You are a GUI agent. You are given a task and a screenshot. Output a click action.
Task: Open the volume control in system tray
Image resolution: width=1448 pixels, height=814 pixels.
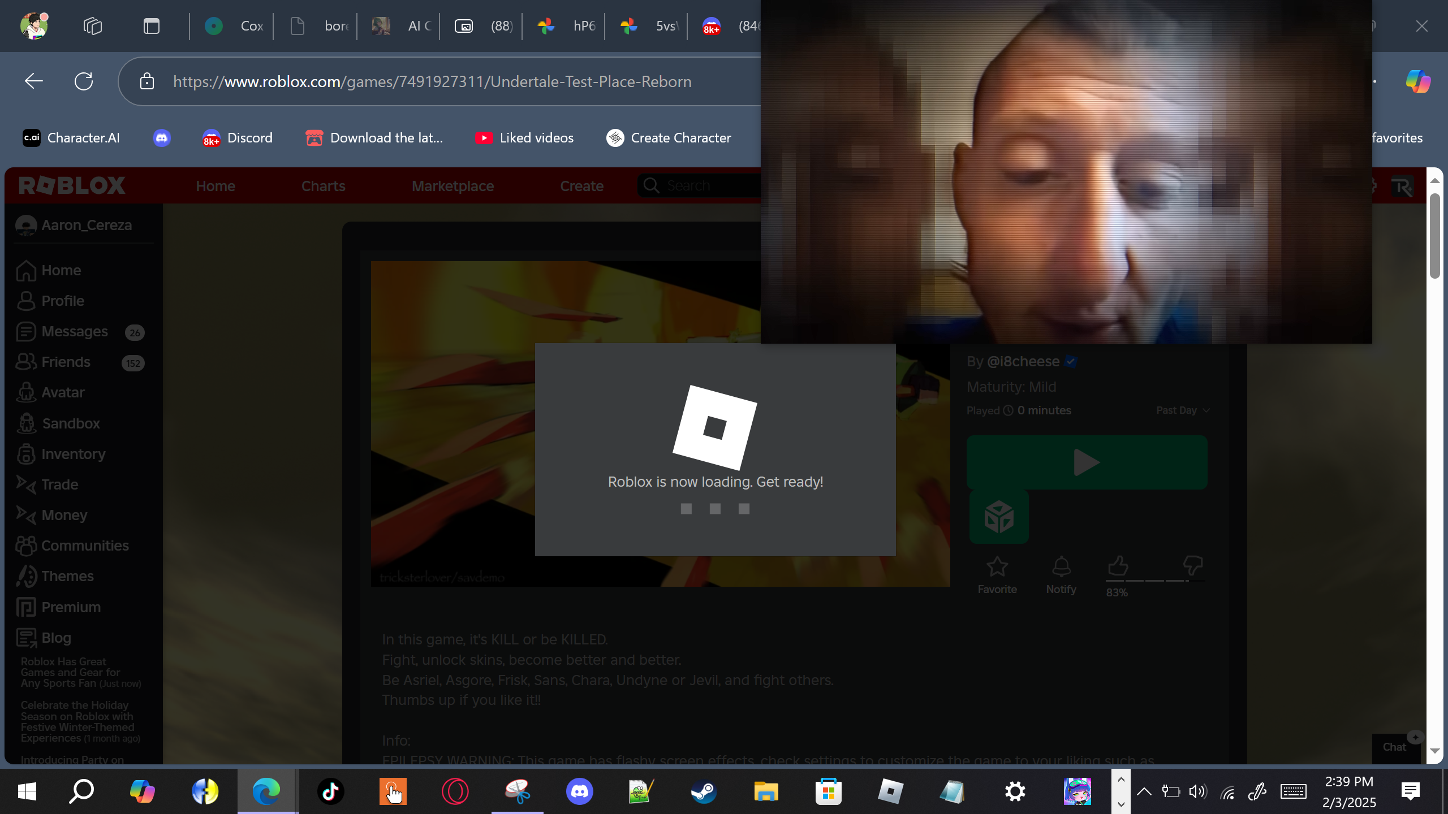1198,791
